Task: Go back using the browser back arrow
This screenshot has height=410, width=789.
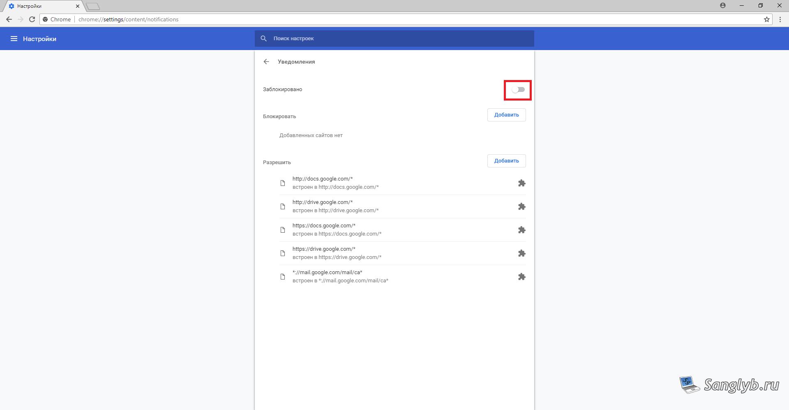Action: pos(9,19)
